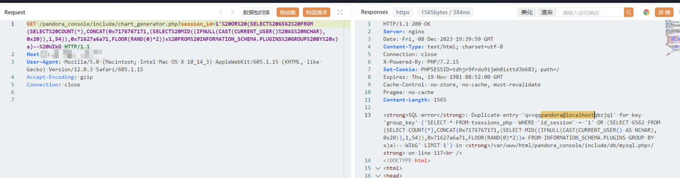
Task: Click 'Connection: close' in Request panel
Action: [x=53, y=85]
